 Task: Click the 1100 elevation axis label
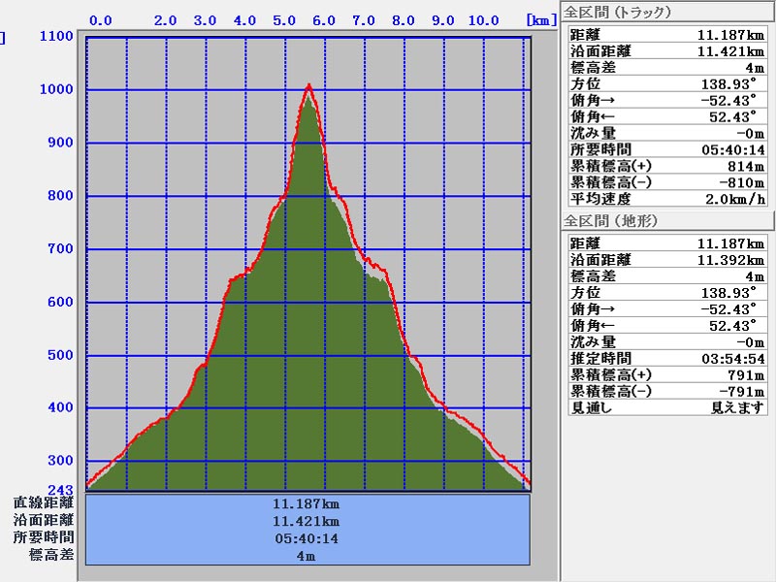point(56,36)
